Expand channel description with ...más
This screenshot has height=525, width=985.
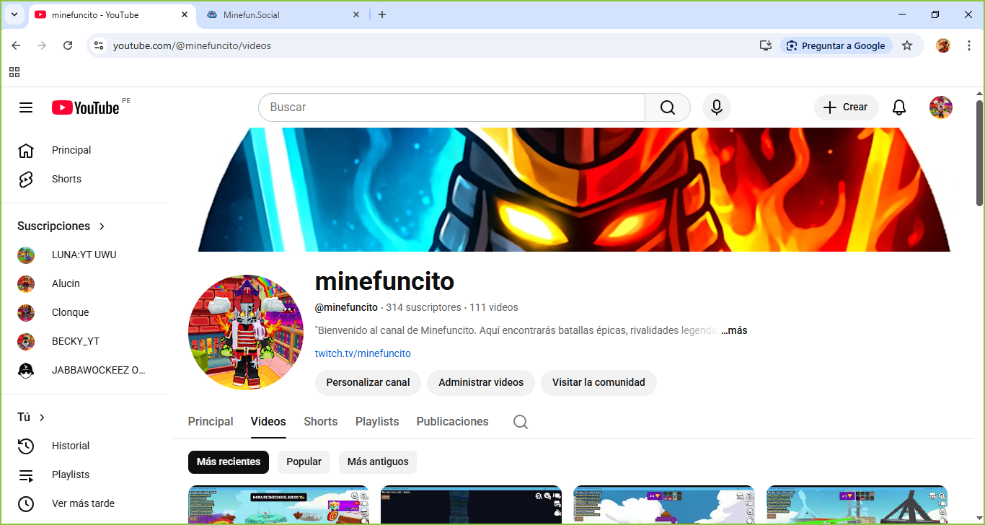click(x=734, y=330)
